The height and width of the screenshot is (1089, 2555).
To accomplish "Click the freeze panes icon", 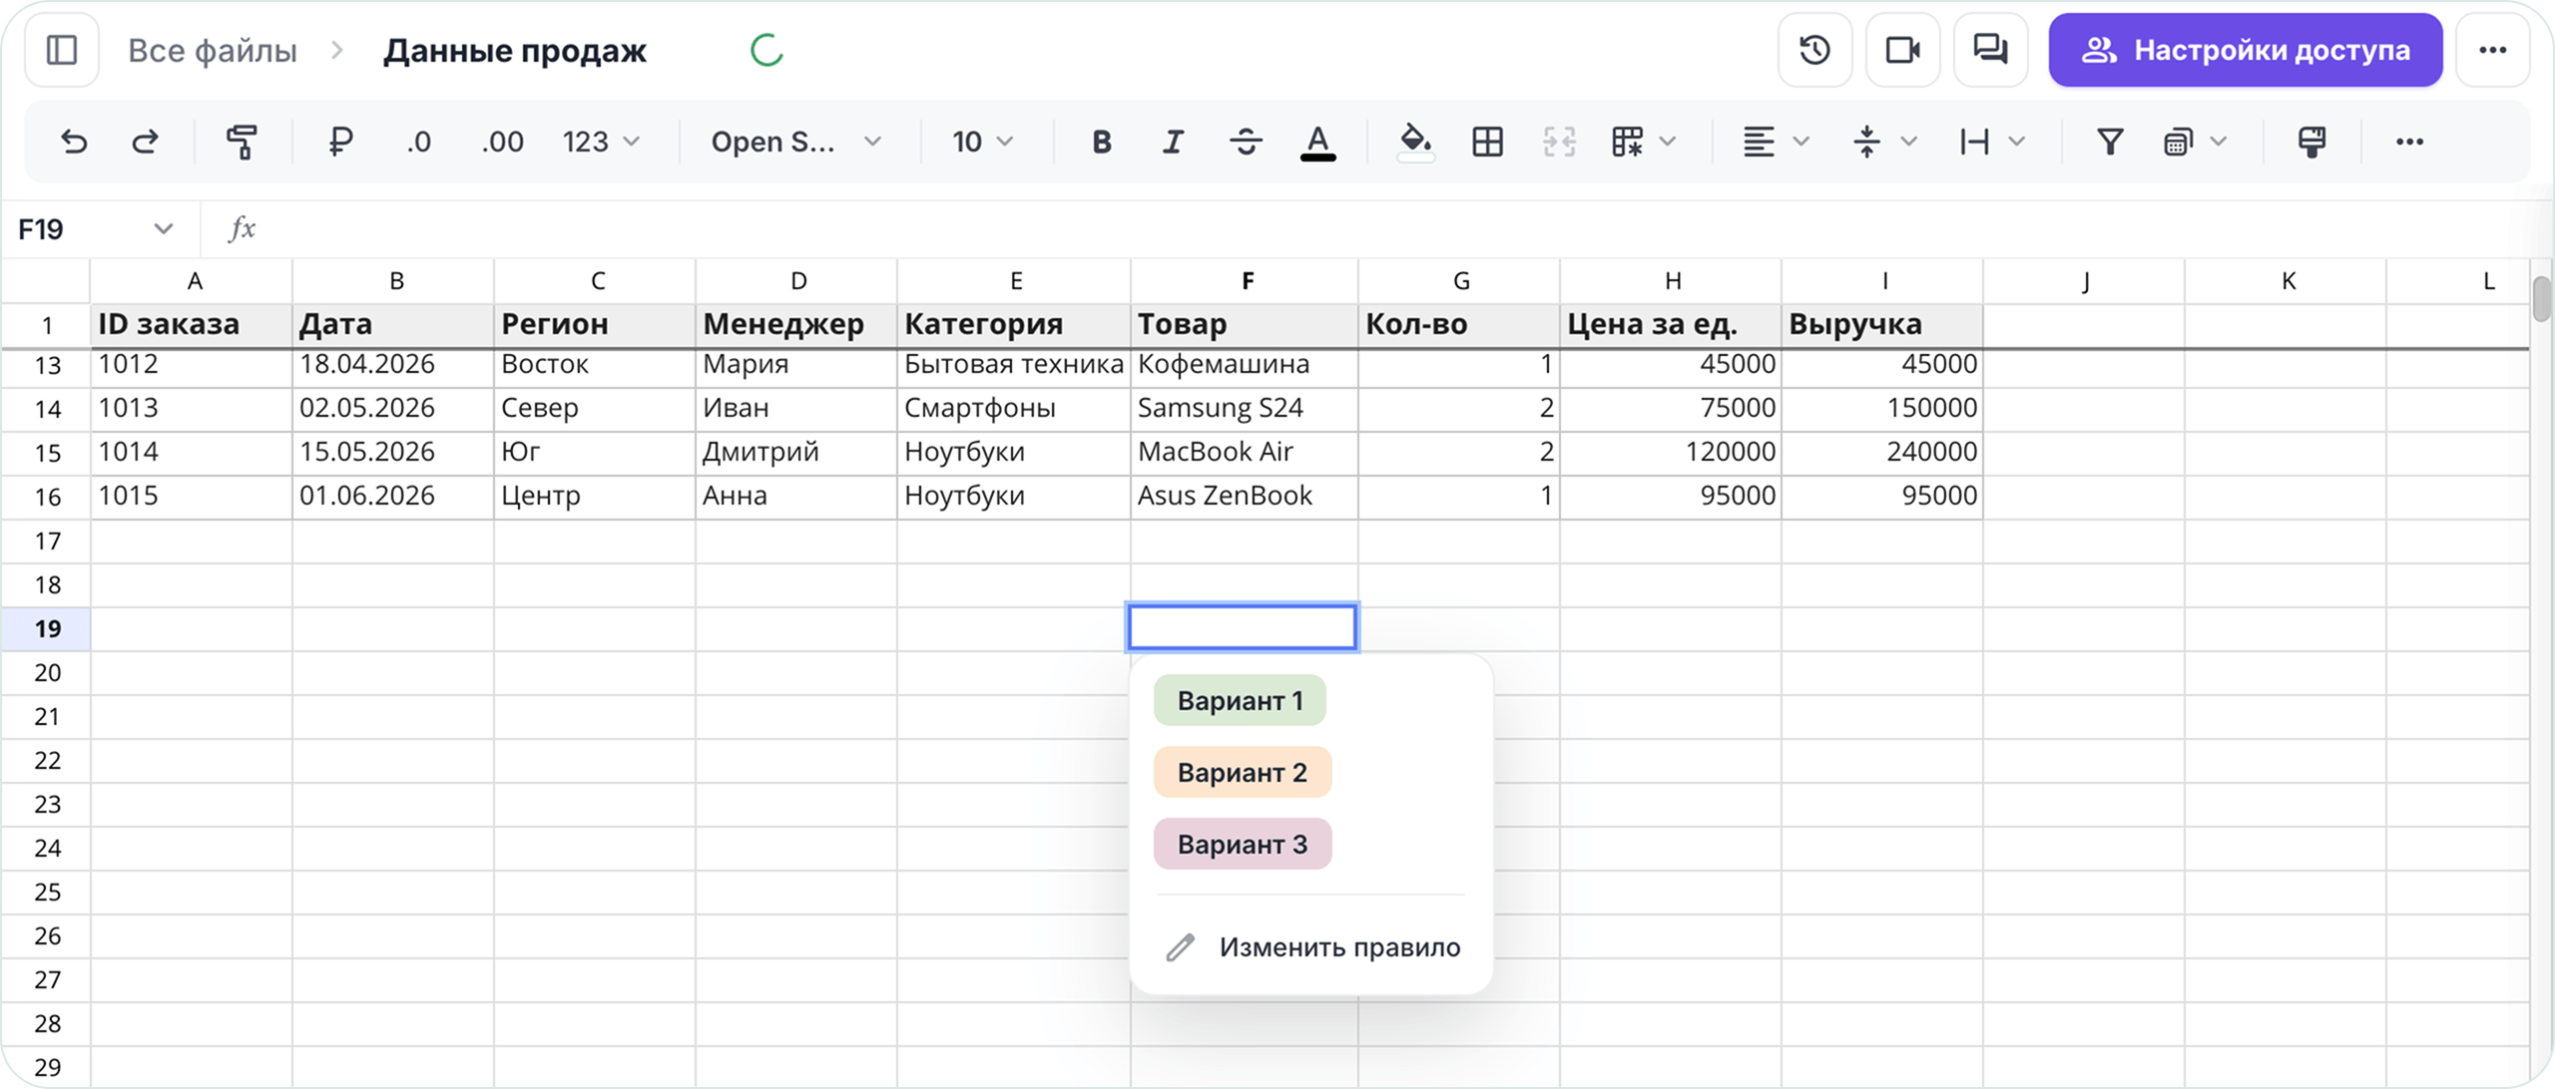I will point(2179,142).
